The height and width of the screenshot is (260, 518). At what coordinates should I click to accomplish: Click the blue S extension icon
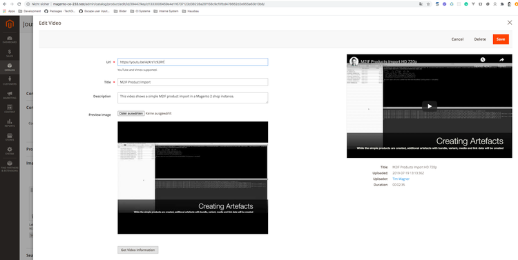(437, 4)
